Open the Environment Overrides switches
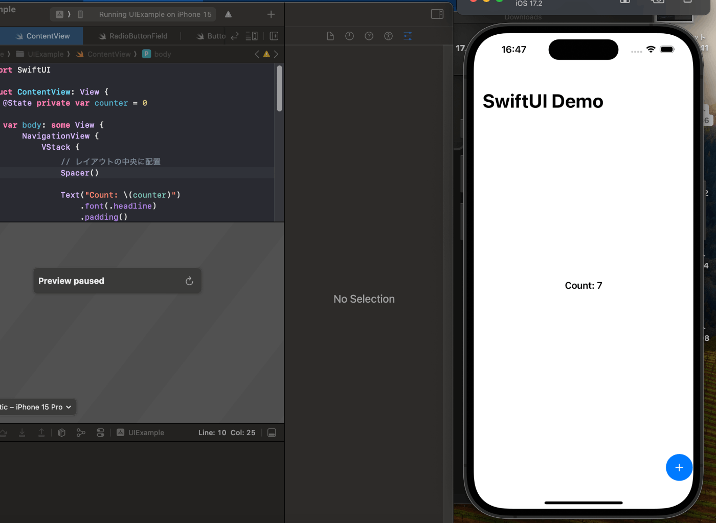This screenshot has height=523, width=716. pyautogui.click(x=100, y=433)
